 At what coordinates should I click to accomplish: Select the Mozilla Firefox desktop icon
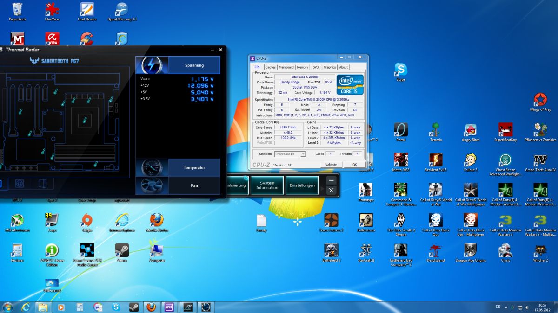tap(157, 220)
